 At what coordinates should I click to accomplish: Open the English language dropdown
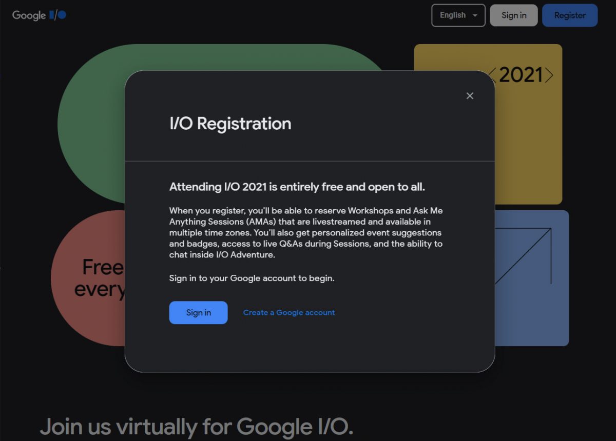458,15
